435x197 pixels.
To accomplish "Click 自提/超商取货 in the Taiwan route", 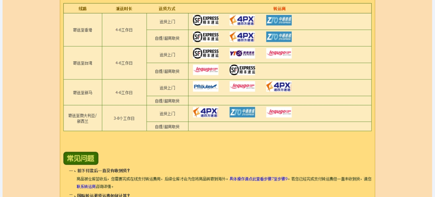I will click(167, 71).
